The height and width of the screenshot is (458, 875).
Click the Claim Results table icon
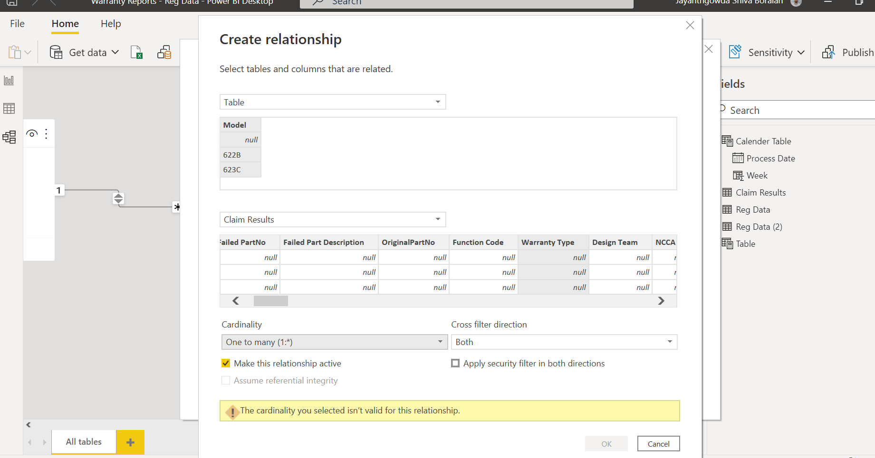click(x=727, y=192)
